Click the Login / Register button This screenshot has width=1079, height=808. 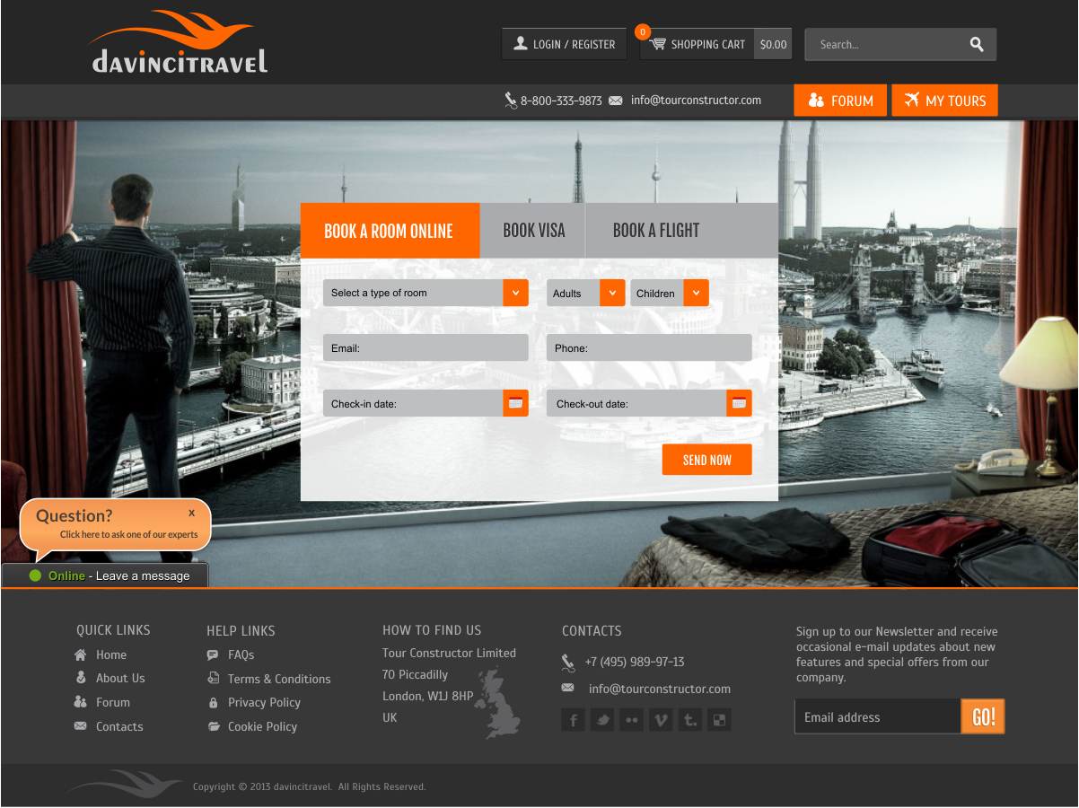tap(564, 44)
